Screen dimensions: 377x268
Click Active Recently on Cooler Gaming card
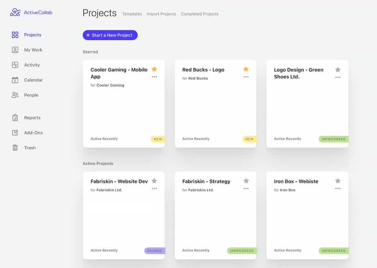click(x=104, y=139)
